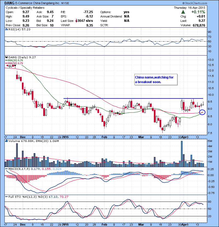Click the 80 level on the stochastic axis
Viewport: 219px width, 227px height.
point(209,202)
